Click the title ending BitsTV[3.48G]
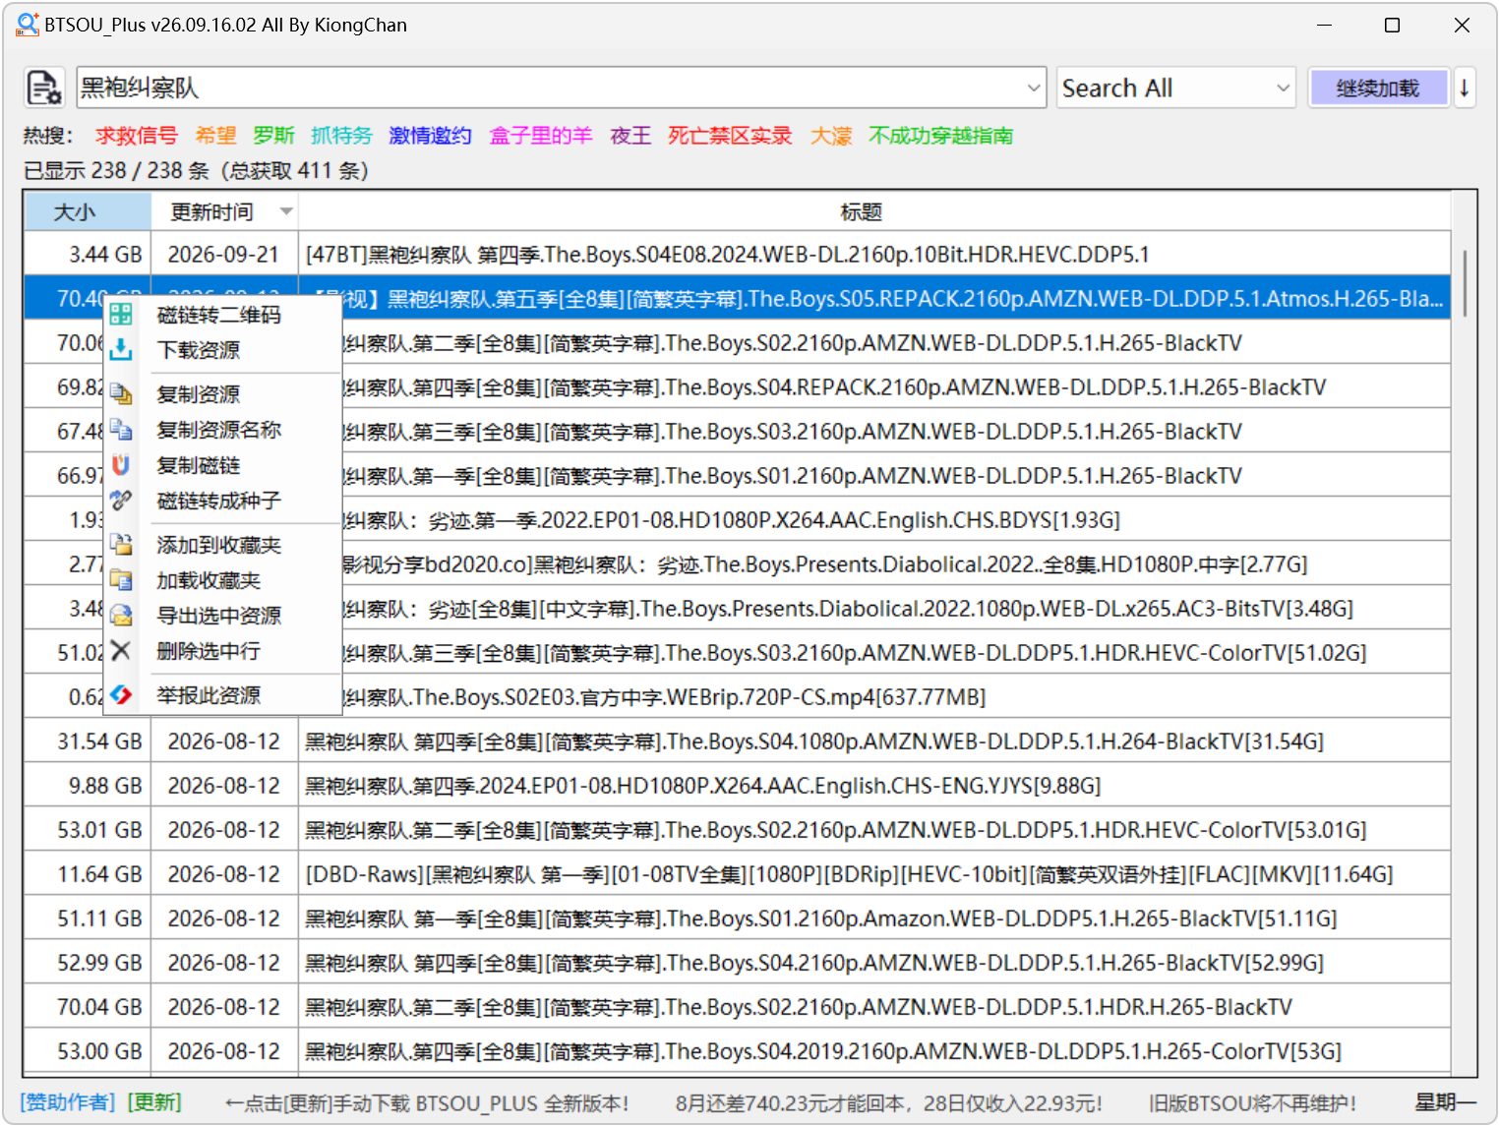 (x=848, y=609)
